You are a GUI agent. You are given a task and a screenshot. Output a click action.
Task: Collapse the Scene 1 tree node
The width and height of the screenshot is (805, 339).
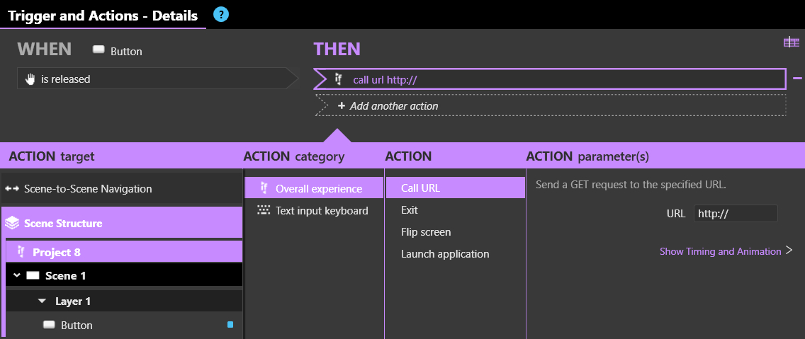pos(17,275)
